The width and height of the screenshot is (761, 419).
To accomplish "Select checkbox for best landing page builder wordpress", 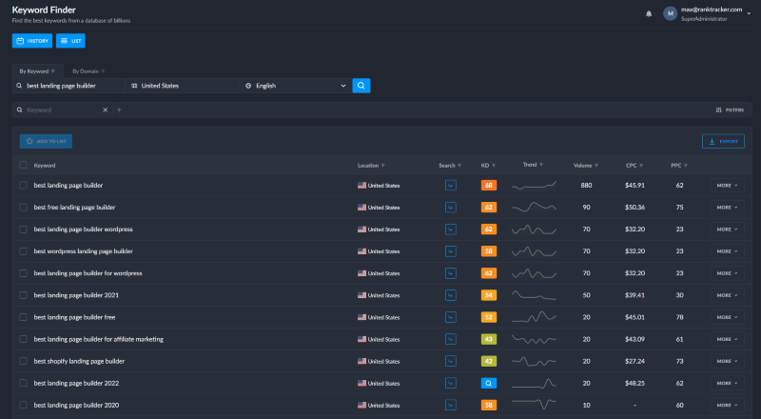I will (x=23, y=229).
